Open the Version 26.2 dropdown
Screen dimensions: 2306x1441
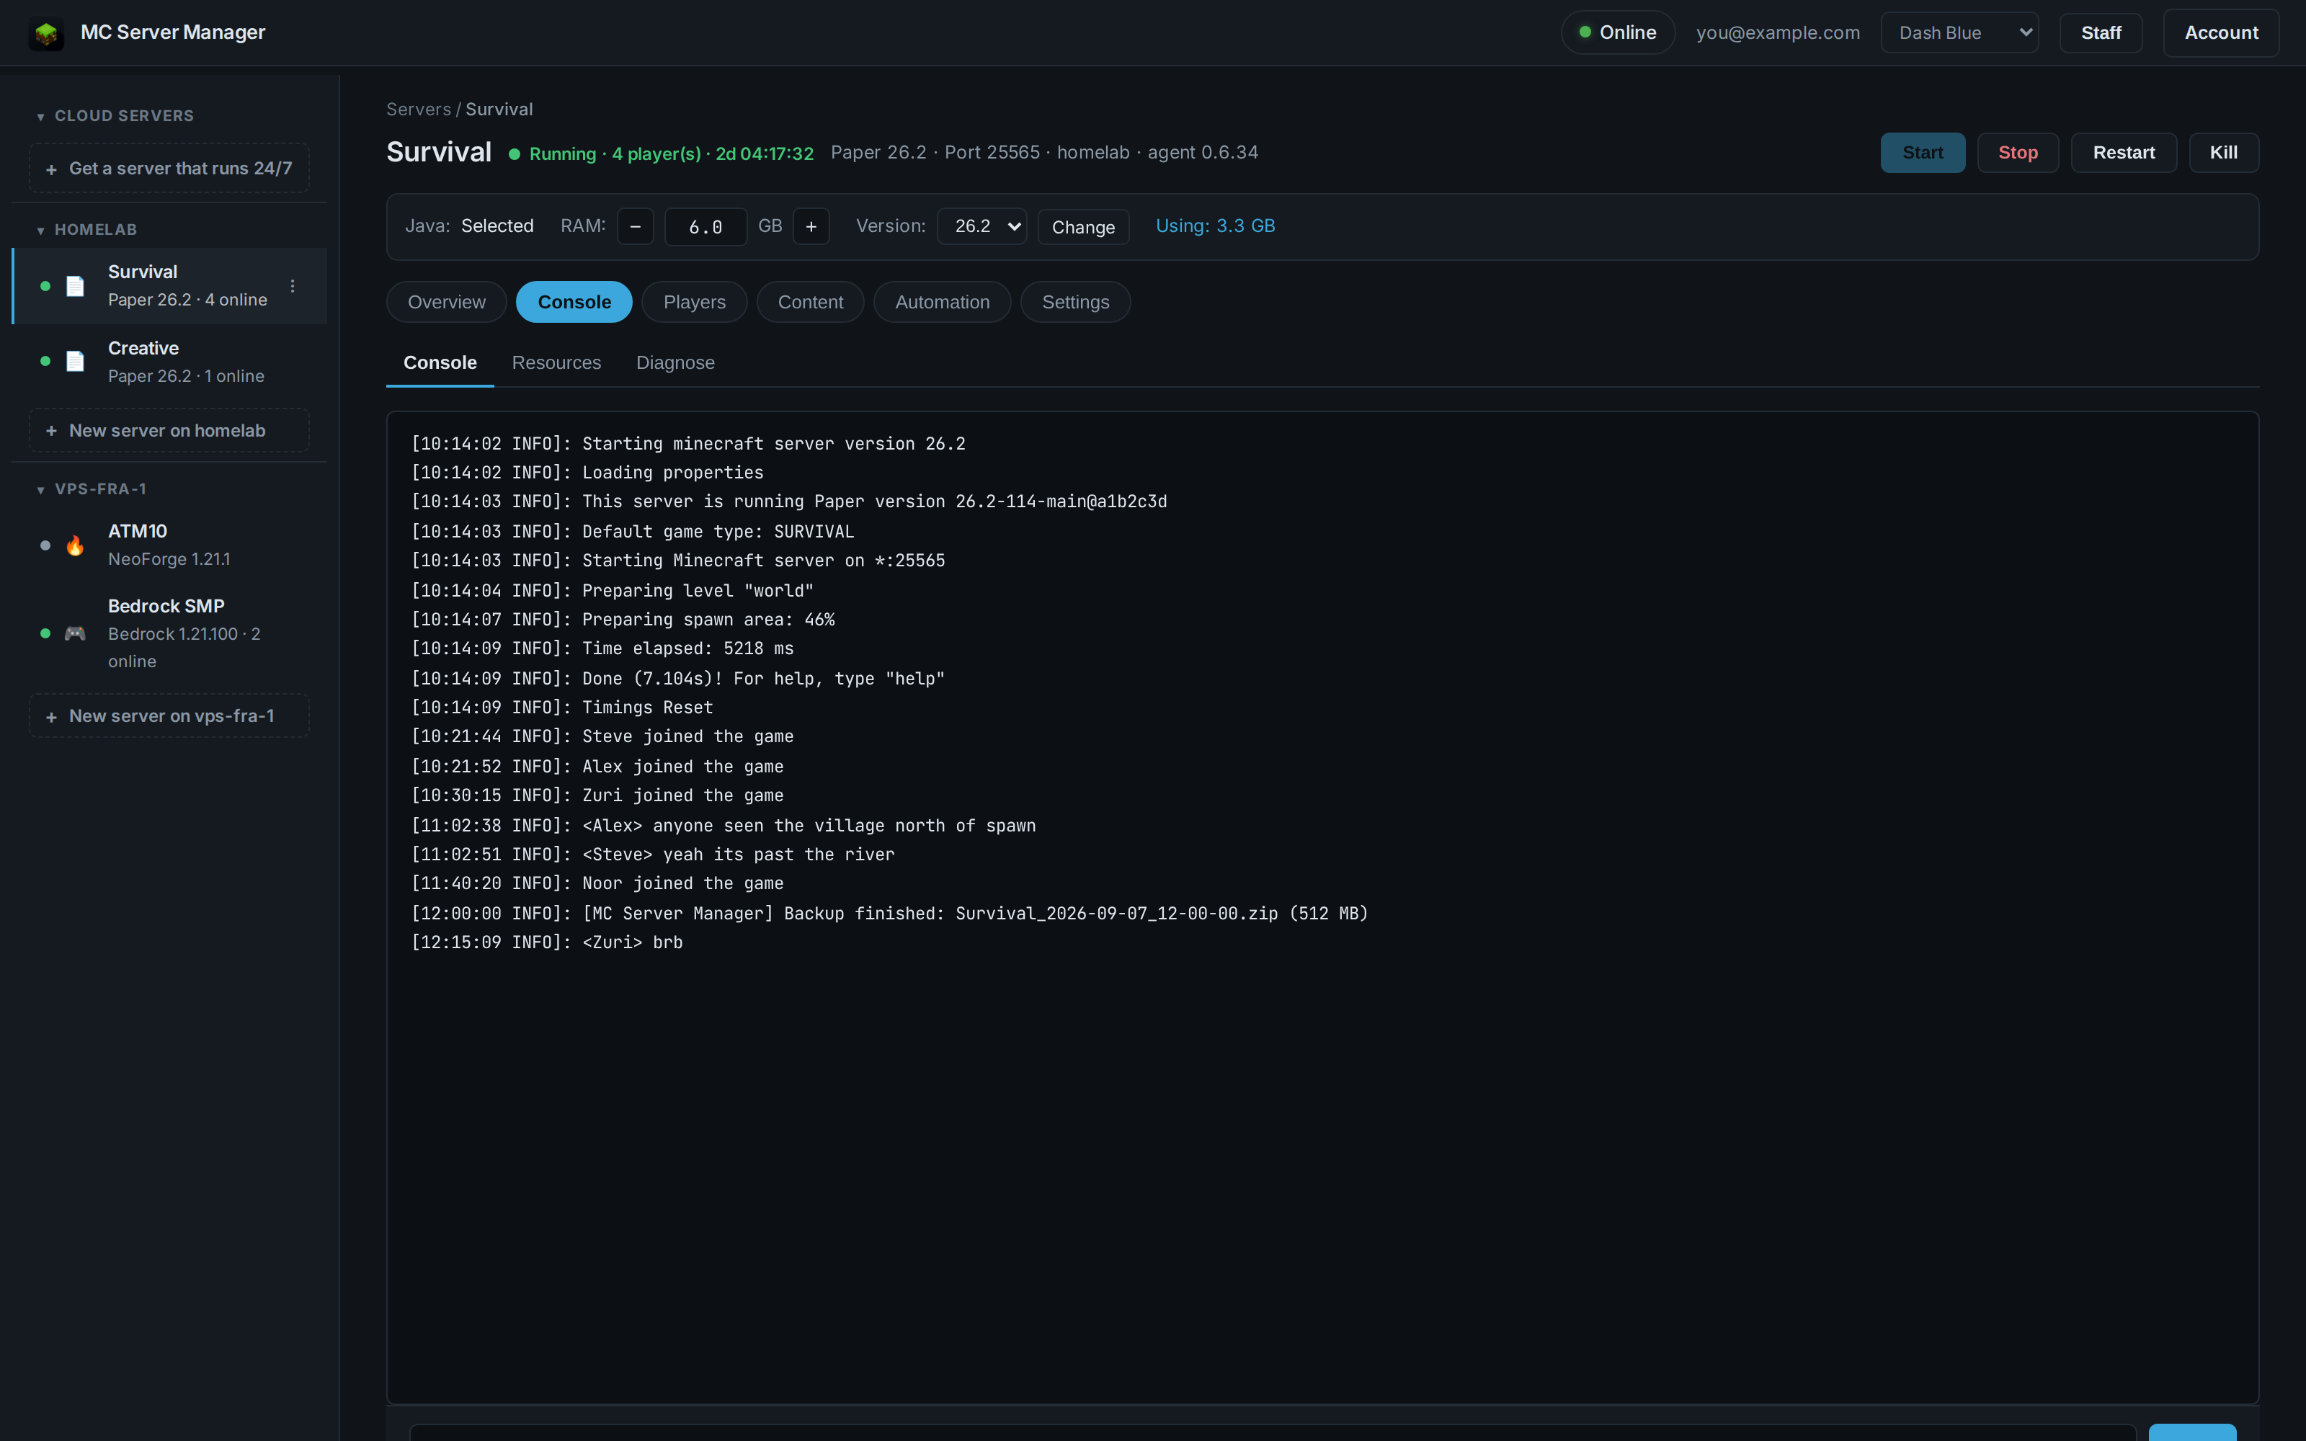pos(981,226)
